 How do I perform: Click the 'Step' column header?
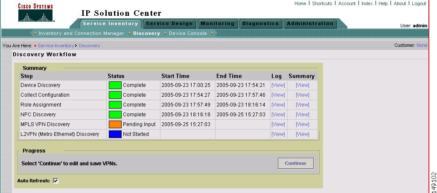click(x=26, y=76)
